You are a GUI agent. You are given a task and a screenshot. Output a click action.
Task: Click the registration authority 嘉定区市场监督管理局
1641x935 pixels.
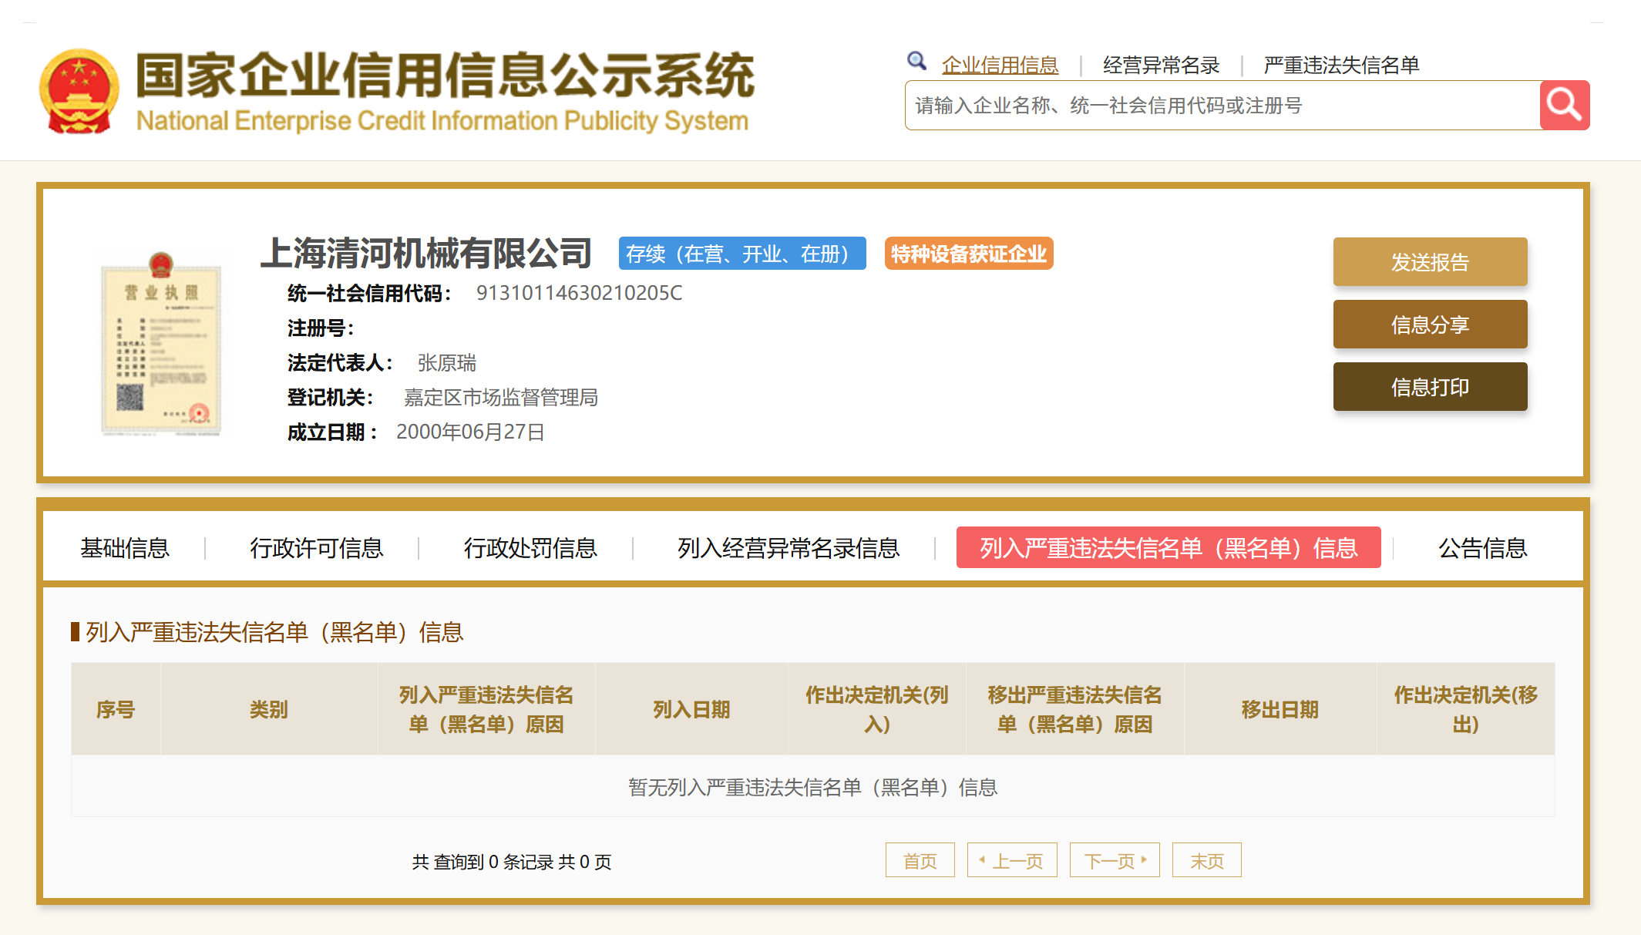pyautogui.click(x=501, y=398)
